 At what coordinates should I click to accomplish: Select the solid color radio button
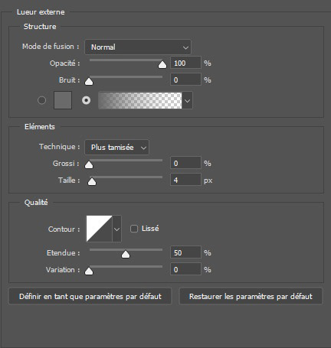pos(42,100)
